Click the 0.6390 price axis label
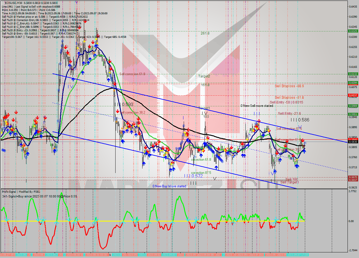This screenshot has height=258, width=359. point(353,17)
